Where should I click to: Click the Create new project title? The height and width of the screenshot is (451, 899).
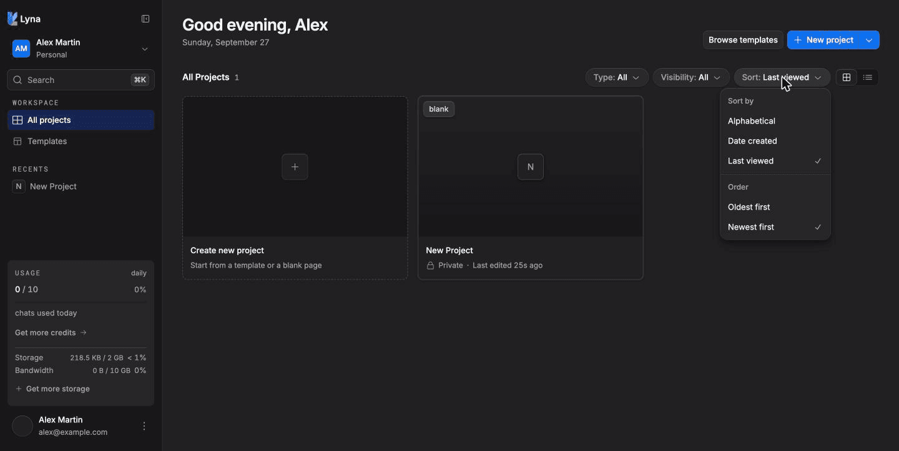(227, 250)
